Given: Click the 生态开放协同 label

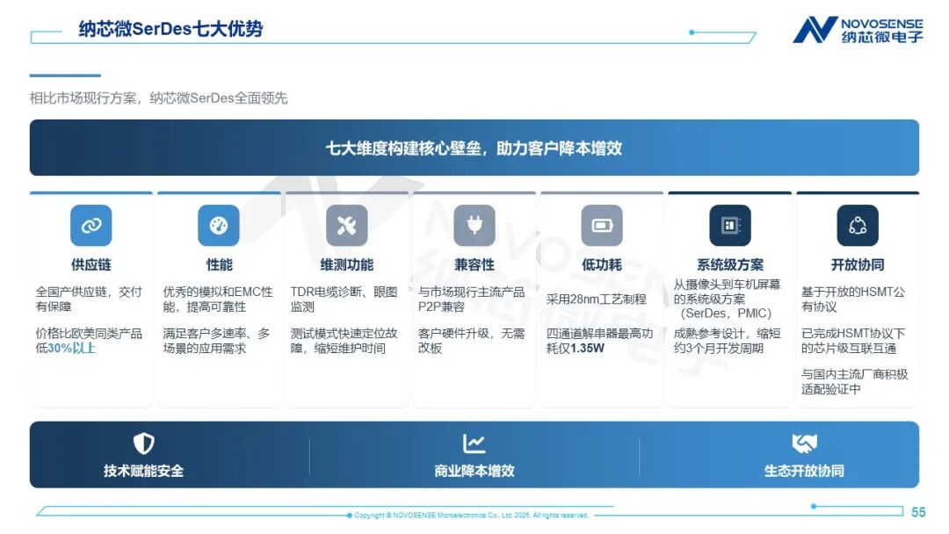Looking at the screenshot, I should coord(804,471).
